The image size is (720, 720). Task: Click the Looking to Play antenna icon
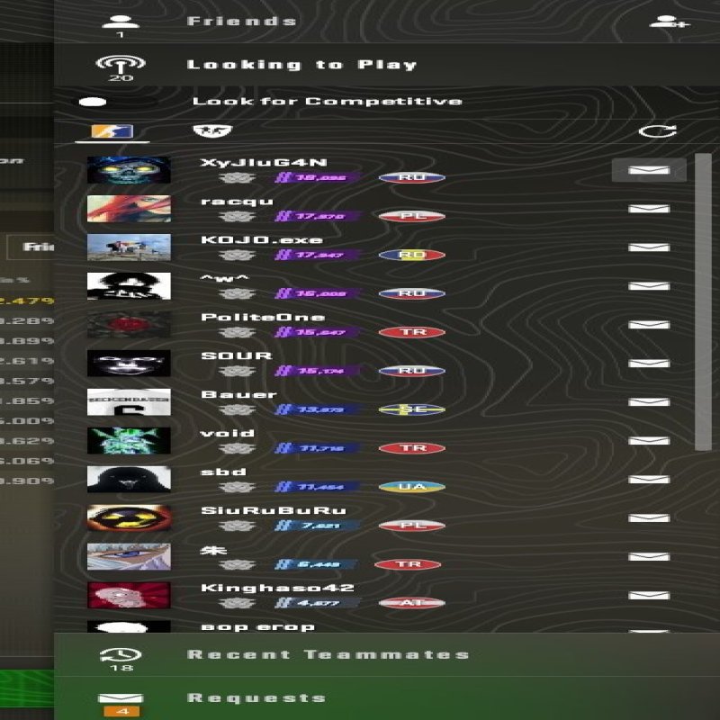point(121,64)
